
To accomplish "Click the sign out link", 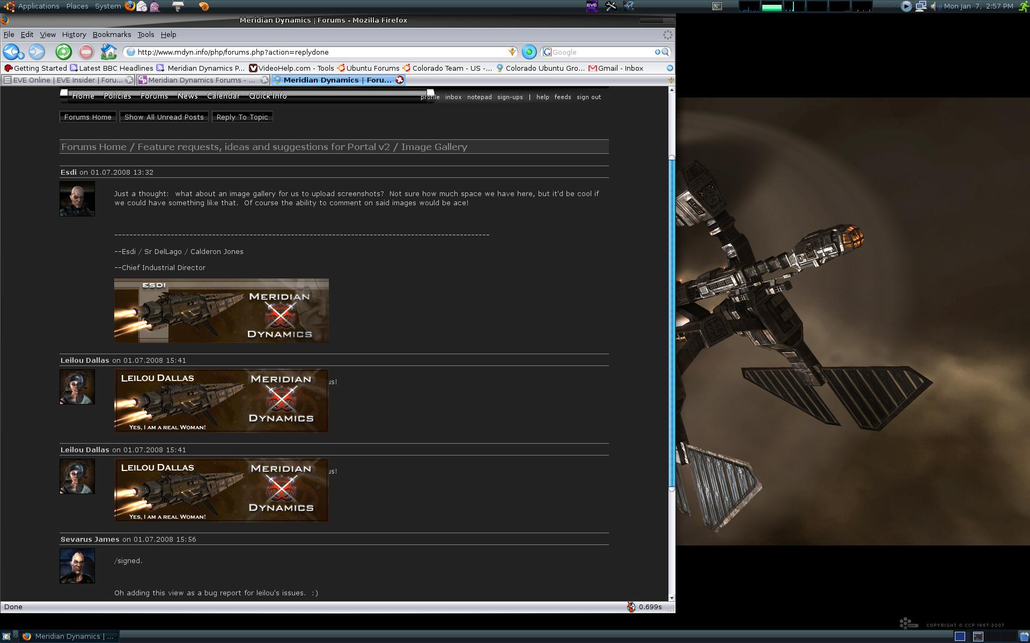I will (x=588, y=97).
